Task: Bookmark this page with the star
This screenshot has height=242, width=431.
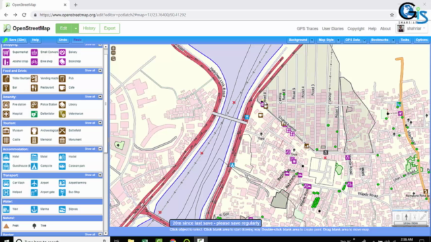Action: tap(392, 15)
